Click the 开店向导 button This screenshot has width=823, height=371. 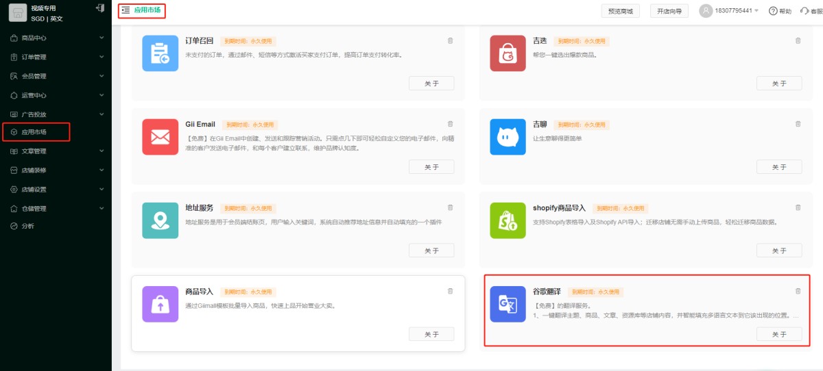pos(669,11)
